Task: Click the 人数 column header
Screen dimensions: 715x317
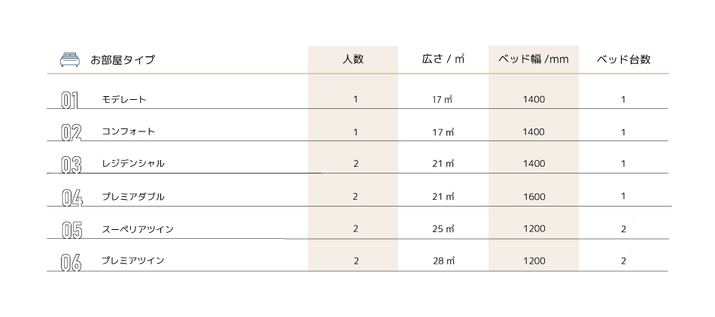Action: pos(352,59)
